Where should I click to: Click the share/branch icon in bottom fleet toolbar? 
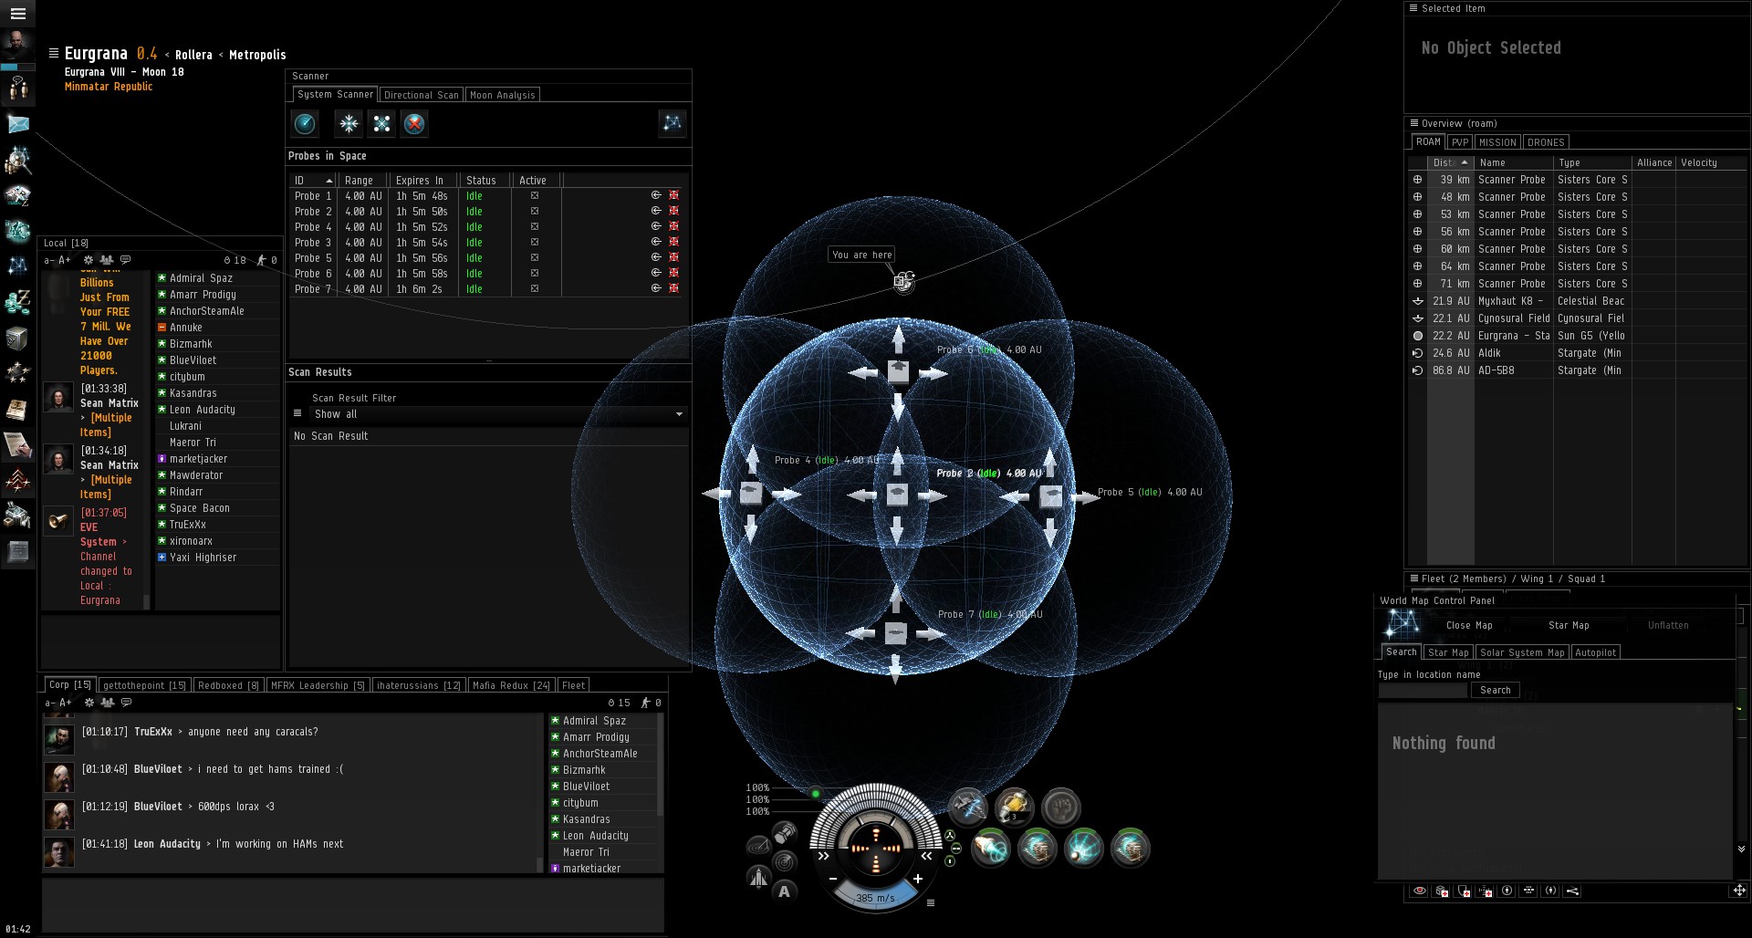(x=1572, y=891)
